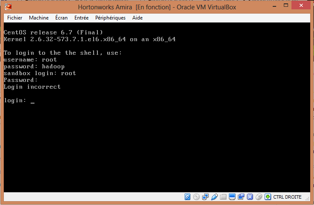Click the 'CentOS release 6.7 (Final)' line
The image size is (314, 205).
(53, 32)
